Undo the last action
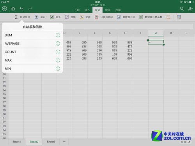The image size is (195, 146). pos(21,9)
